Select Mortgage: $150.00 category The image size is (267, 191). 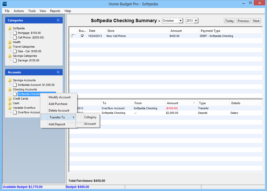click(x=29, y=33)
